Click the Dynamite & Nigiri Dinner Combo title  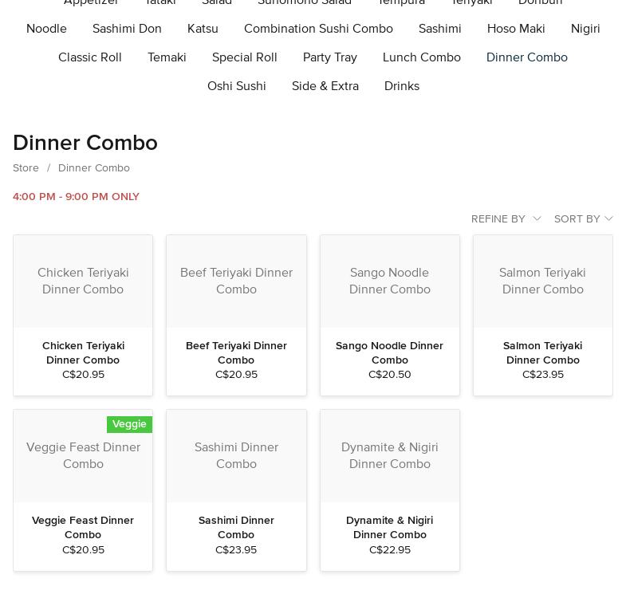coord(389,527)
